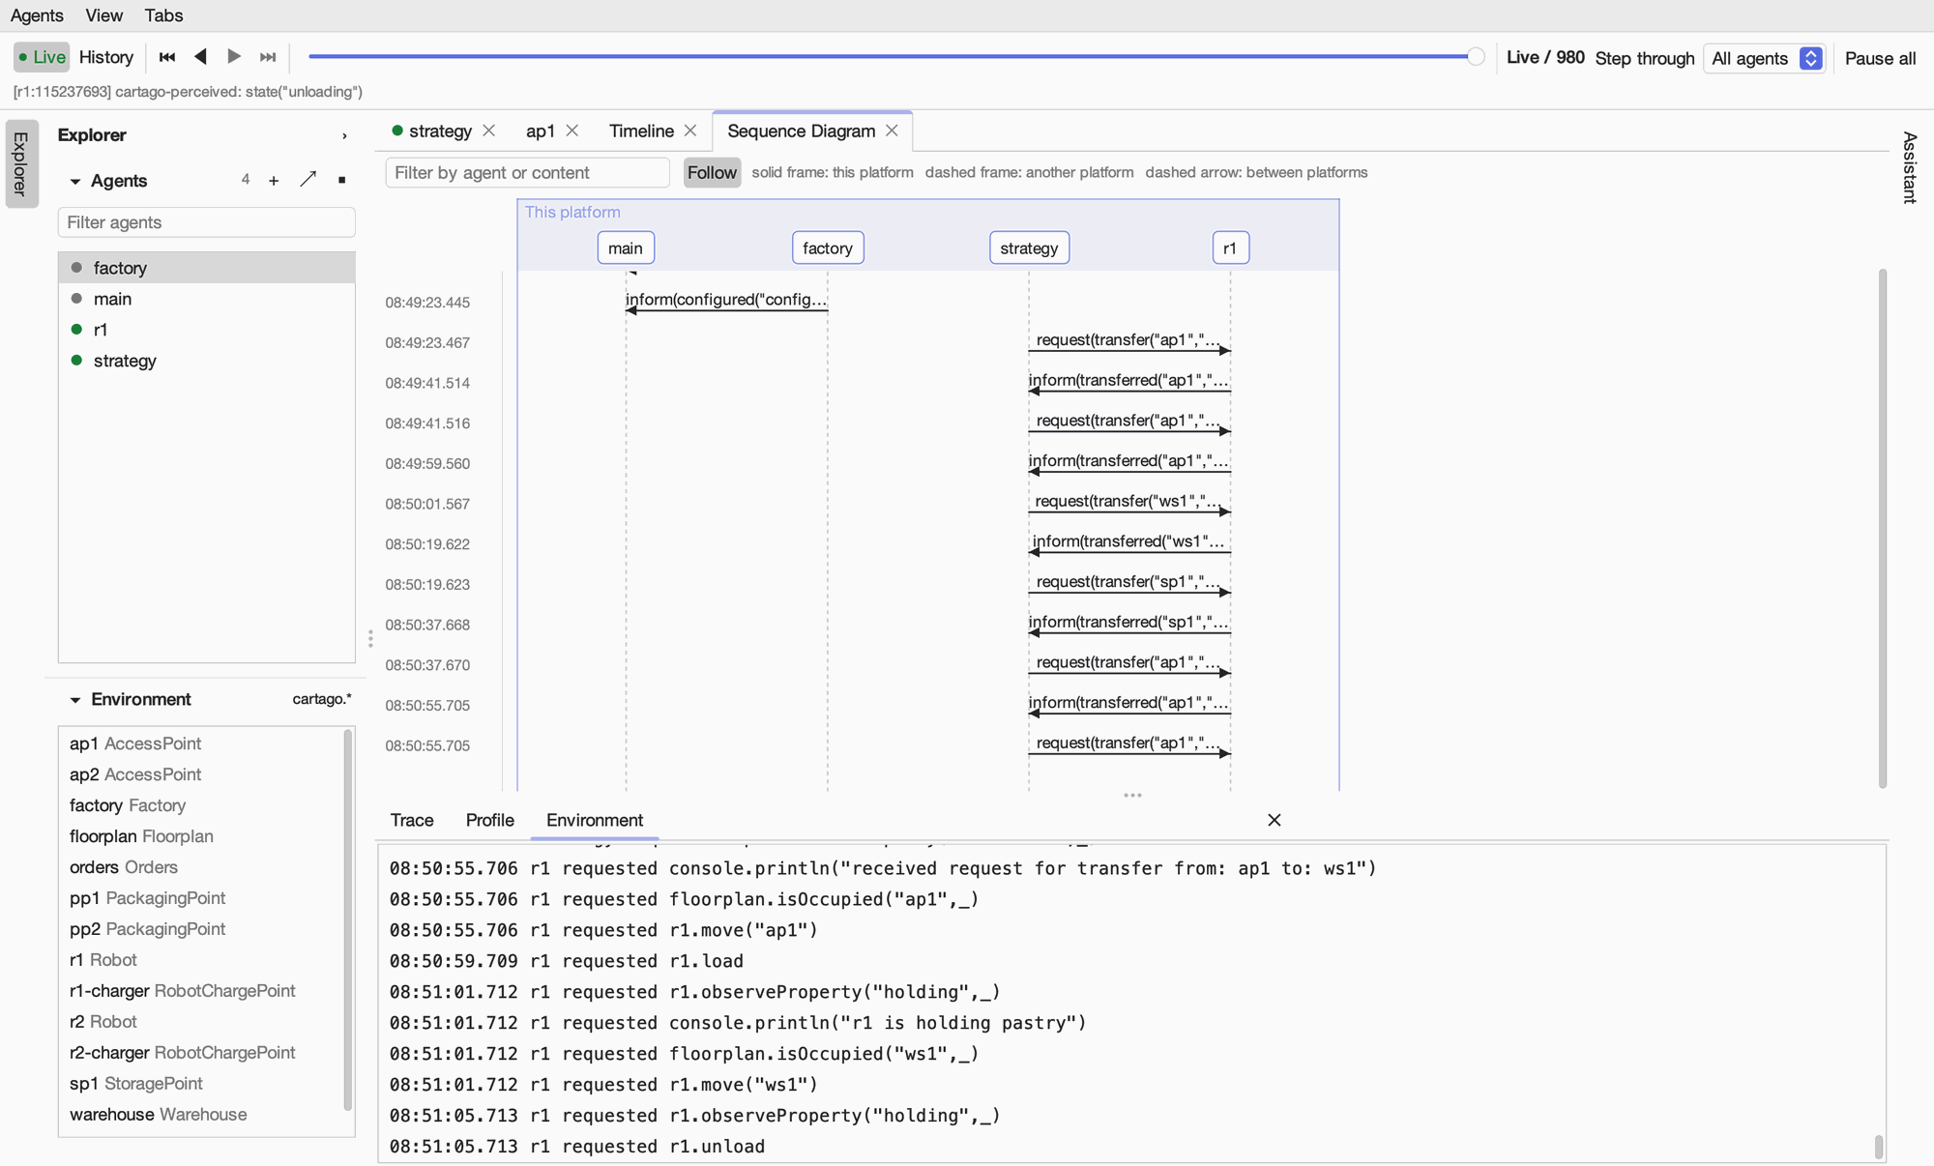
Task: Close the Timeline tab
Action: (690, 131)
